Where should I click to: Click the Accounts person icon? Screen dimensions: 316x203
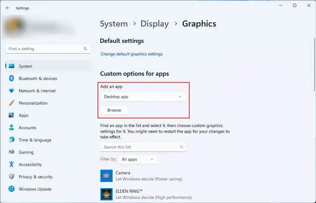(11, 127)
